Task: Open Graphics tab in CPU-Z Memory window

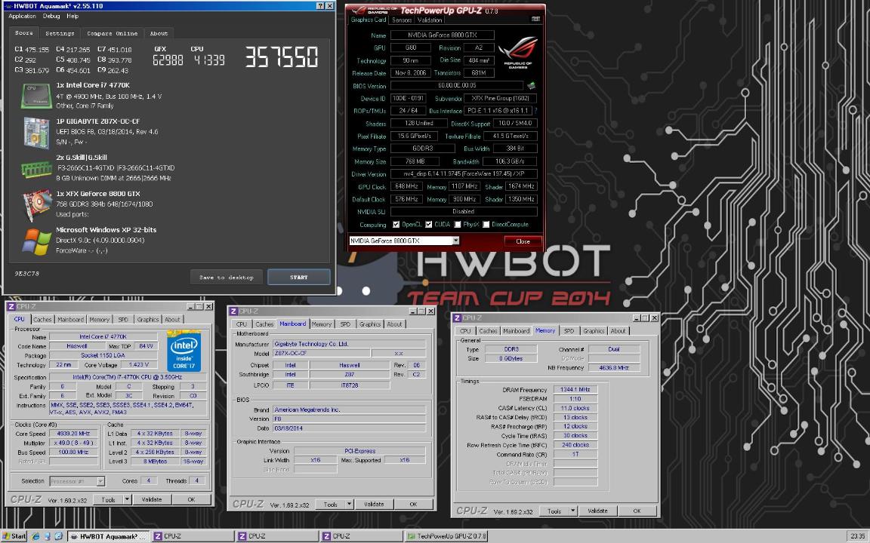Action: [593, 331]
